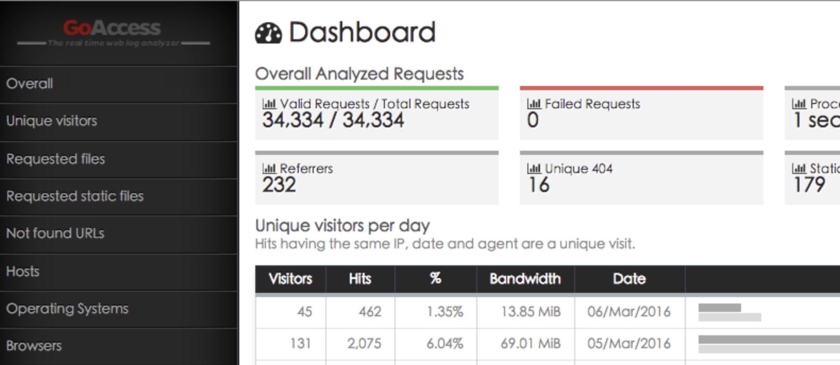Screen dimensions: 840x365
Task: Open the Overall sidebar section
Action: click(119, 84)
